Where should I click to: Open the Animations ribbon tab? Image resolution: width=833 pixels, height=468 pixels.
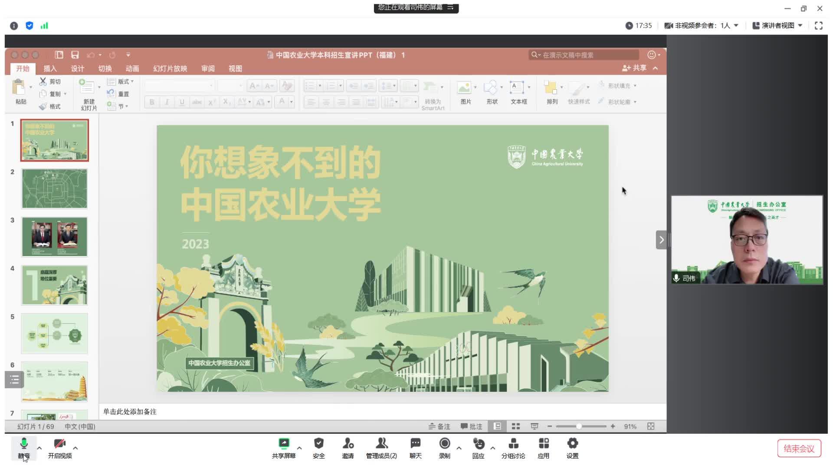tap(132, 68)
